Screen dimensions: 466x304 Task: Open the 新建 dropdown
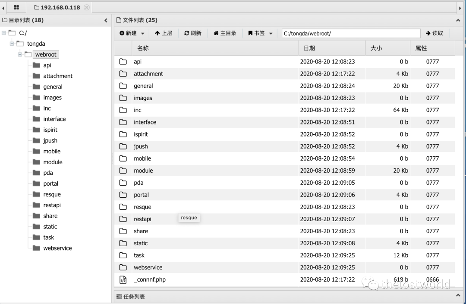(x=132, y=33)
